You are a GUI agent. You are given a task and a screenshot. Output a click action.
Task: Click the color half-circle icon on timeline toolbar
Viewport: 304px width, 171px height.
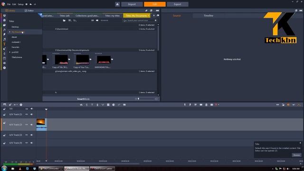click(114, 104)
